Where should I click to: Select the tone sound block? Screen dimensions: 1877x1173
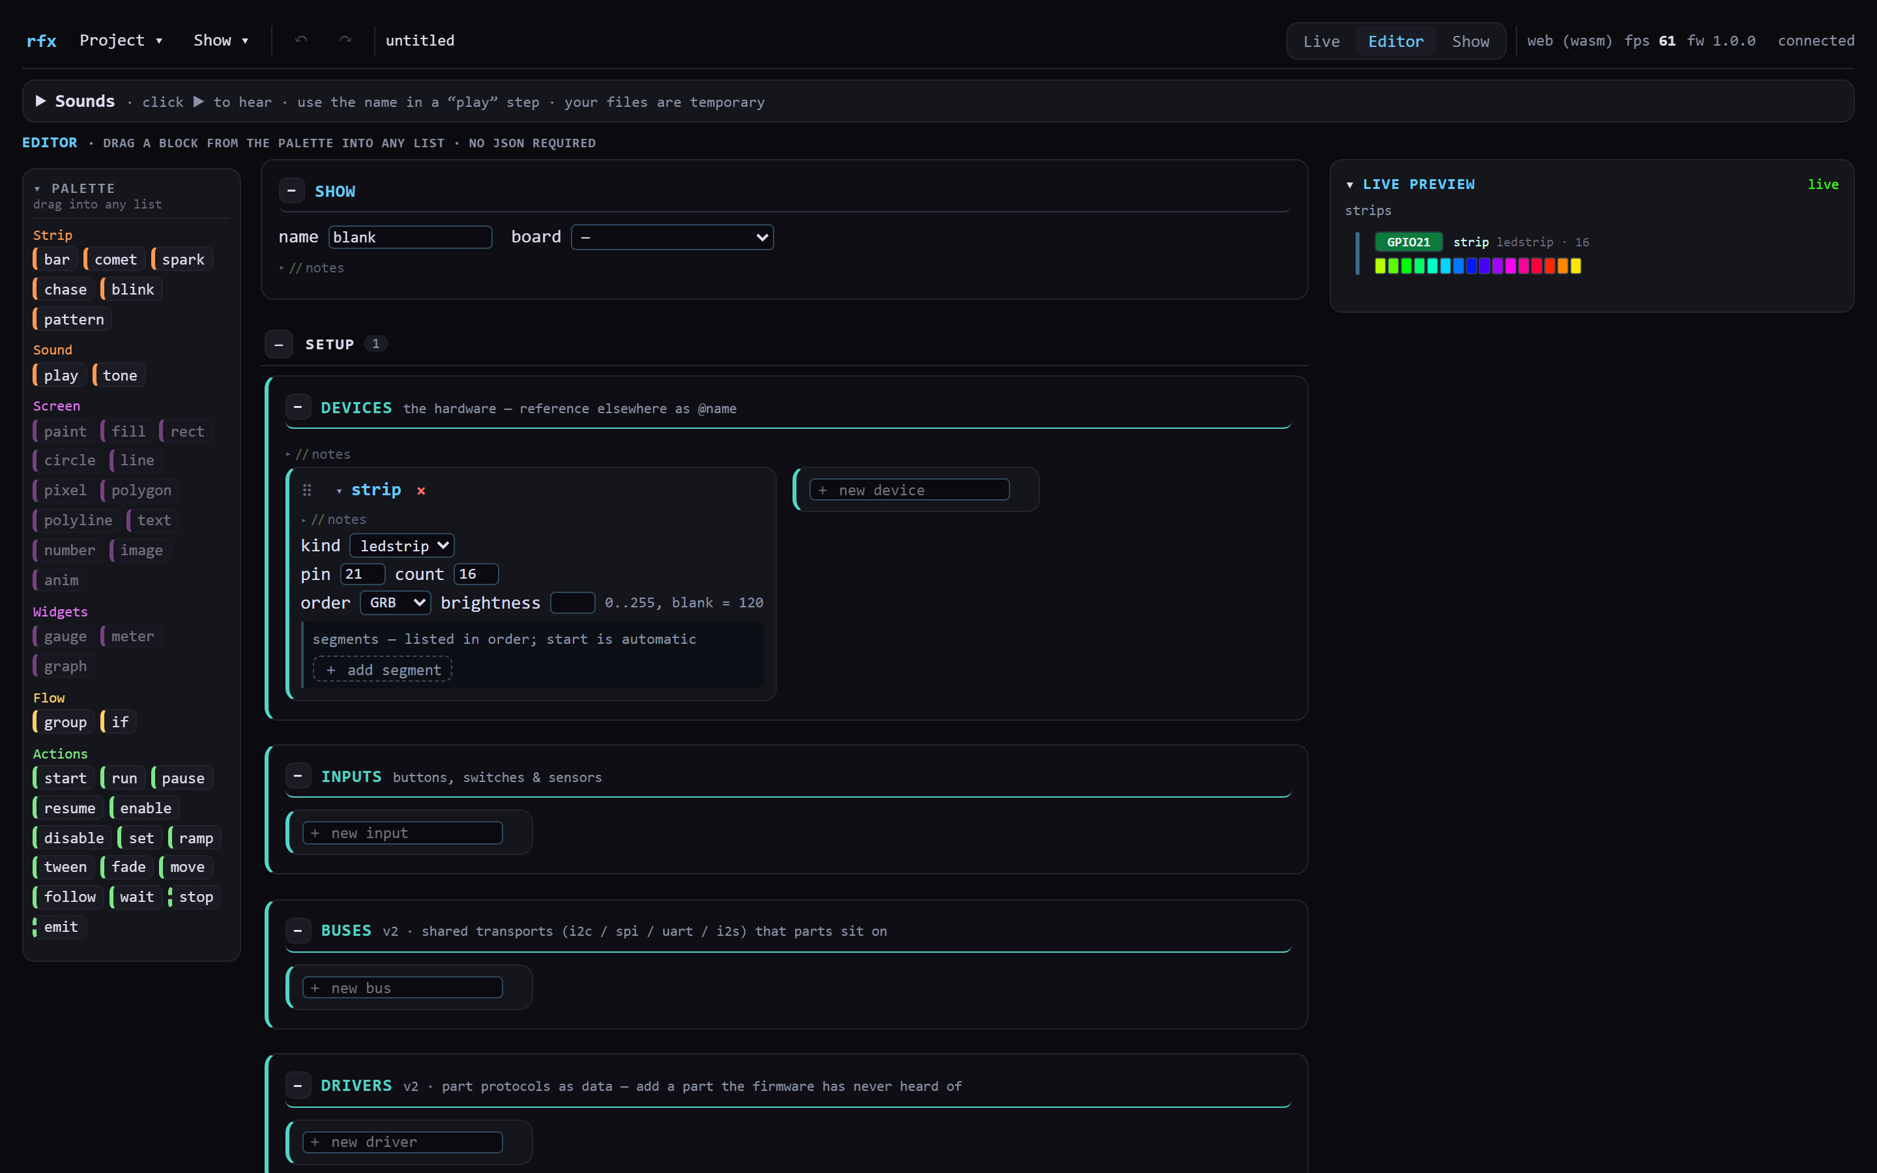tap(119, 375)
